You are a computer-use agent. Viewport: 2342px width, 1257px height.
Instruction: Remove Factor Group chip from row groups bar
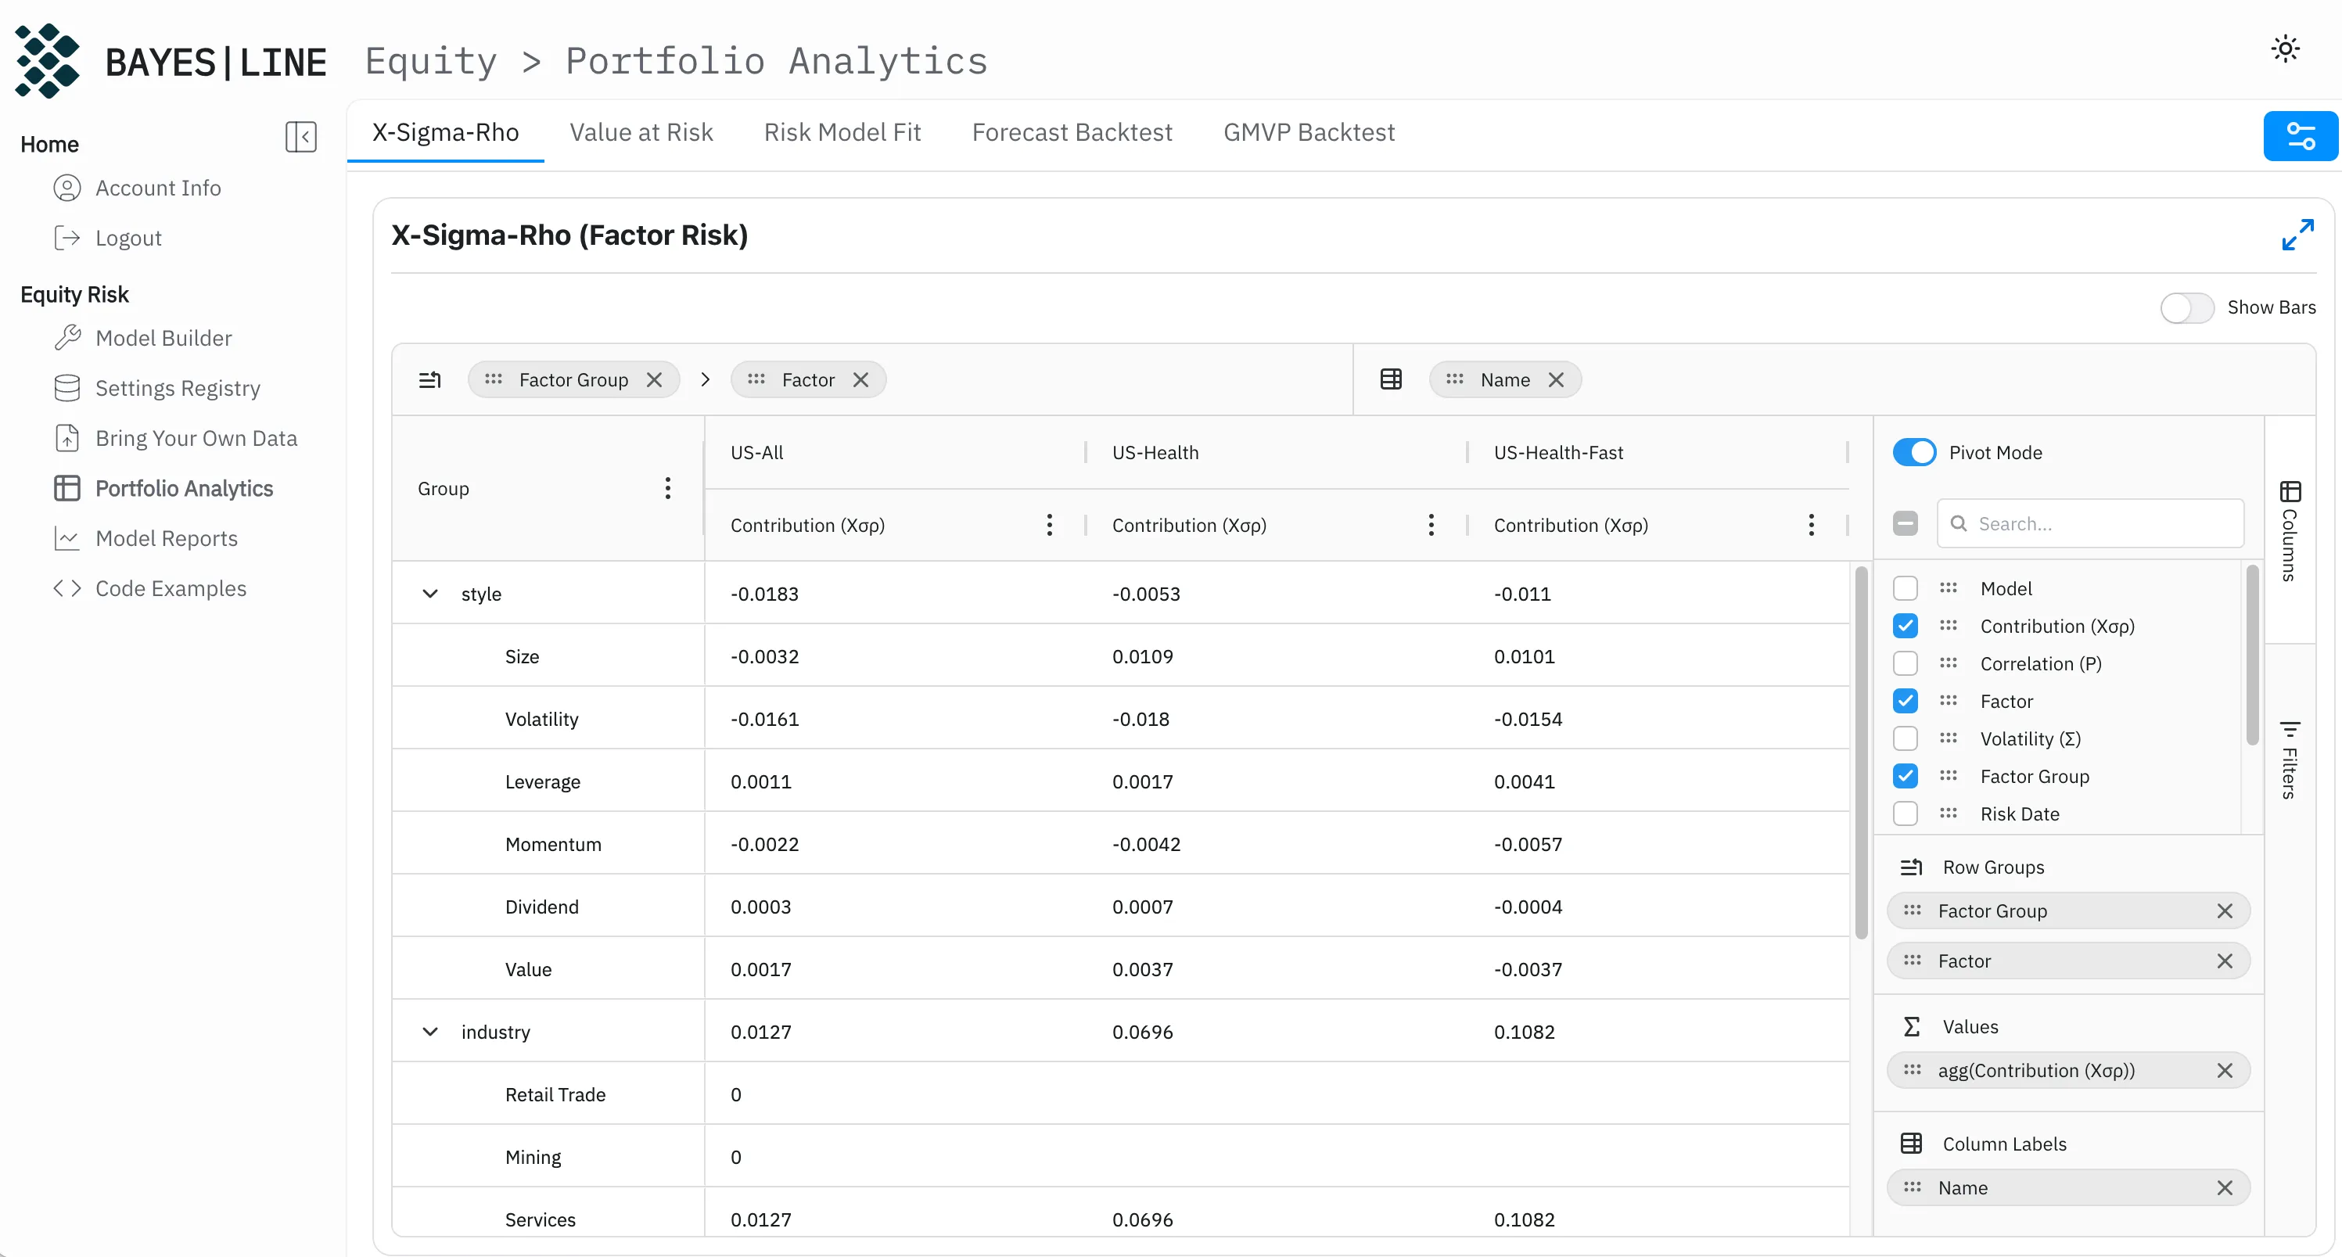(655, 380)
